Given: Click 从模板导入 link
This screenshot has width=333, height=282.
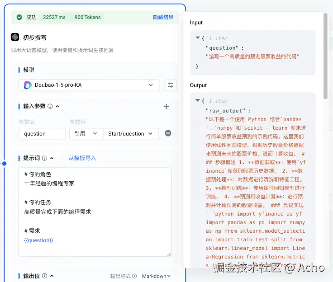Looking at the screenshot, I should point(82,158).
